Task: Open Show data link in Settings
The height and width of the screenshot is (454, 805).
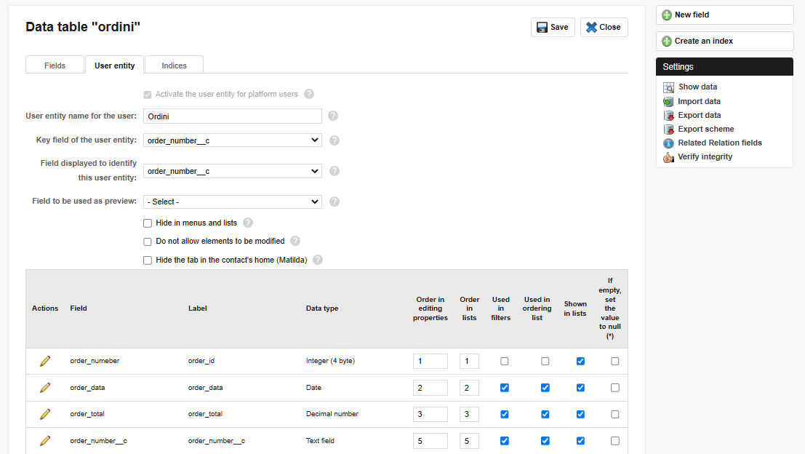Action: (697, 87)
